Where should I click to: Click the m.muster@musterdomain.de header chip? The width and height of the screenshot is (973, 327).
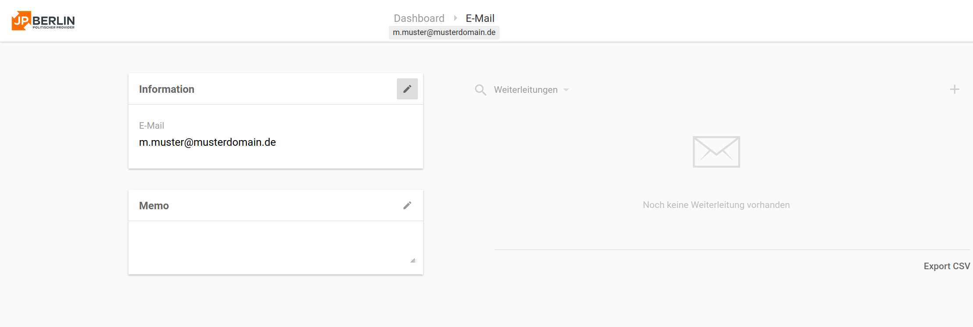pyautogui.click(x=444, y=32)
